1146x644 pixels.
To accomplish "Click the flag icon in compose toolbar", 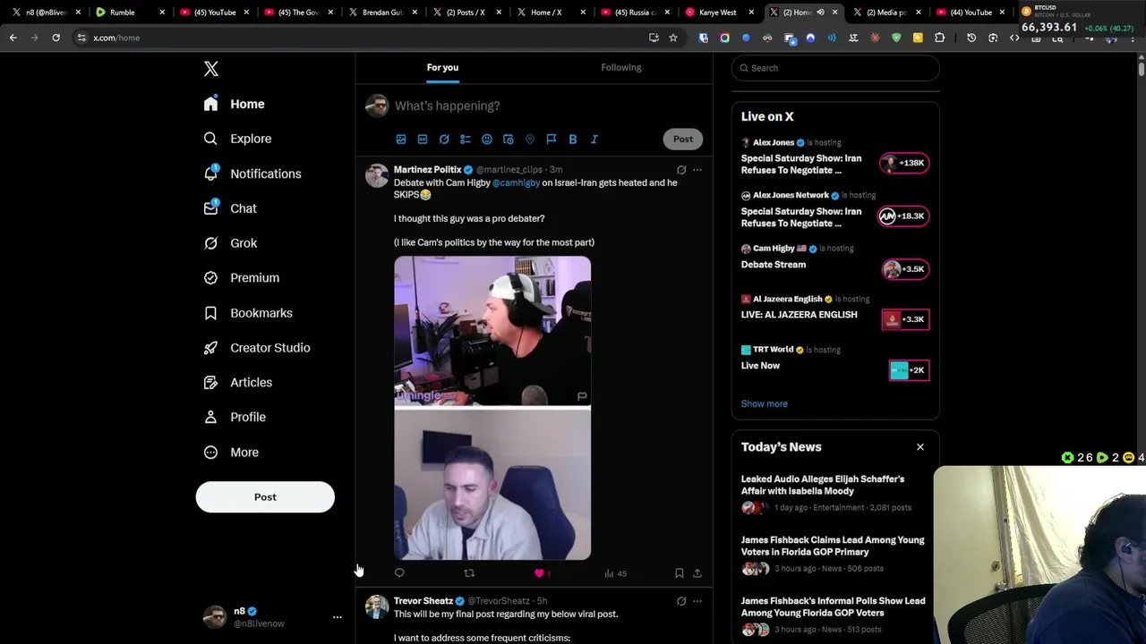I will (552, 140).
